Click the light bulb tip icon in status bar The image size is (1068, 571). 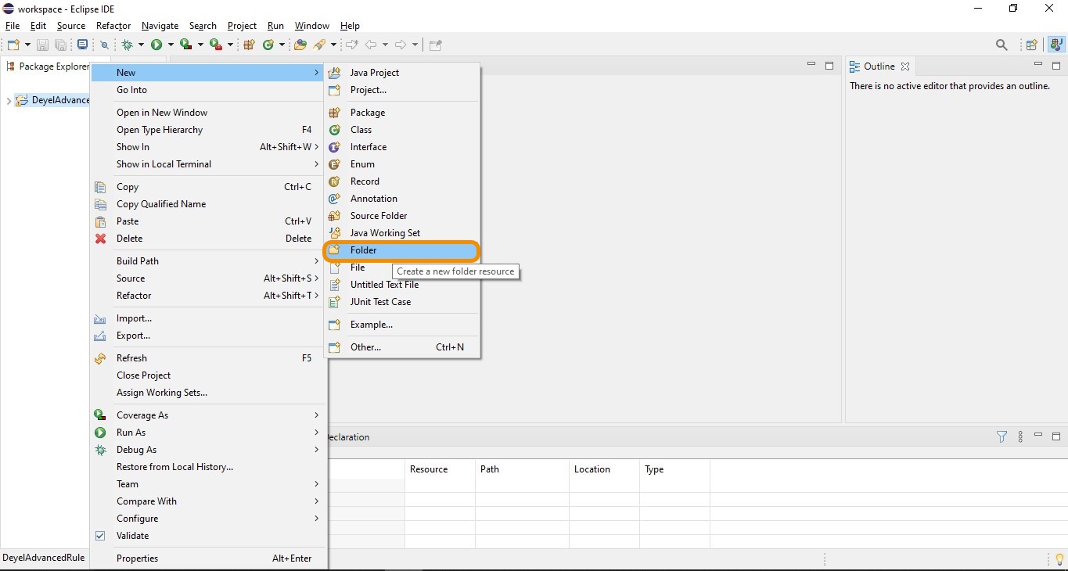(x=1059, y=559)
